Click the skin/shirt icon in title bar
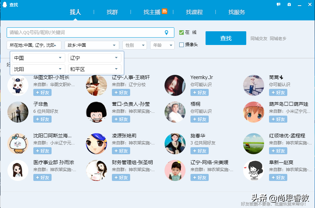This screenshot has height=208, width=315. pos(289,5)
